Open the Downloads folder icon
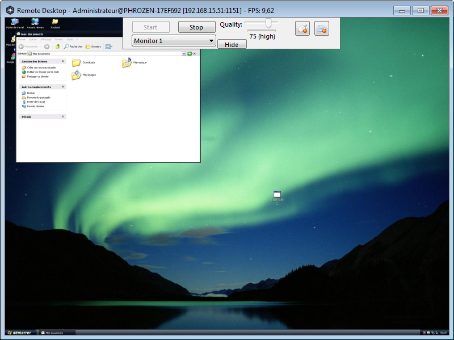Image resolution: width=454 pixels, height=340 pixels. [x=76, y=62]
